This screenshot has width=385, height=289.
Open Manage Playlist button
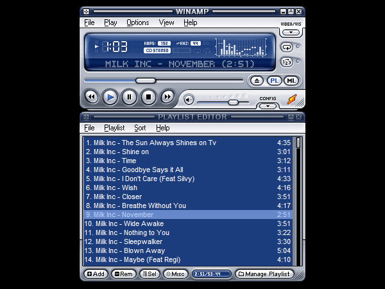[264, 274]
